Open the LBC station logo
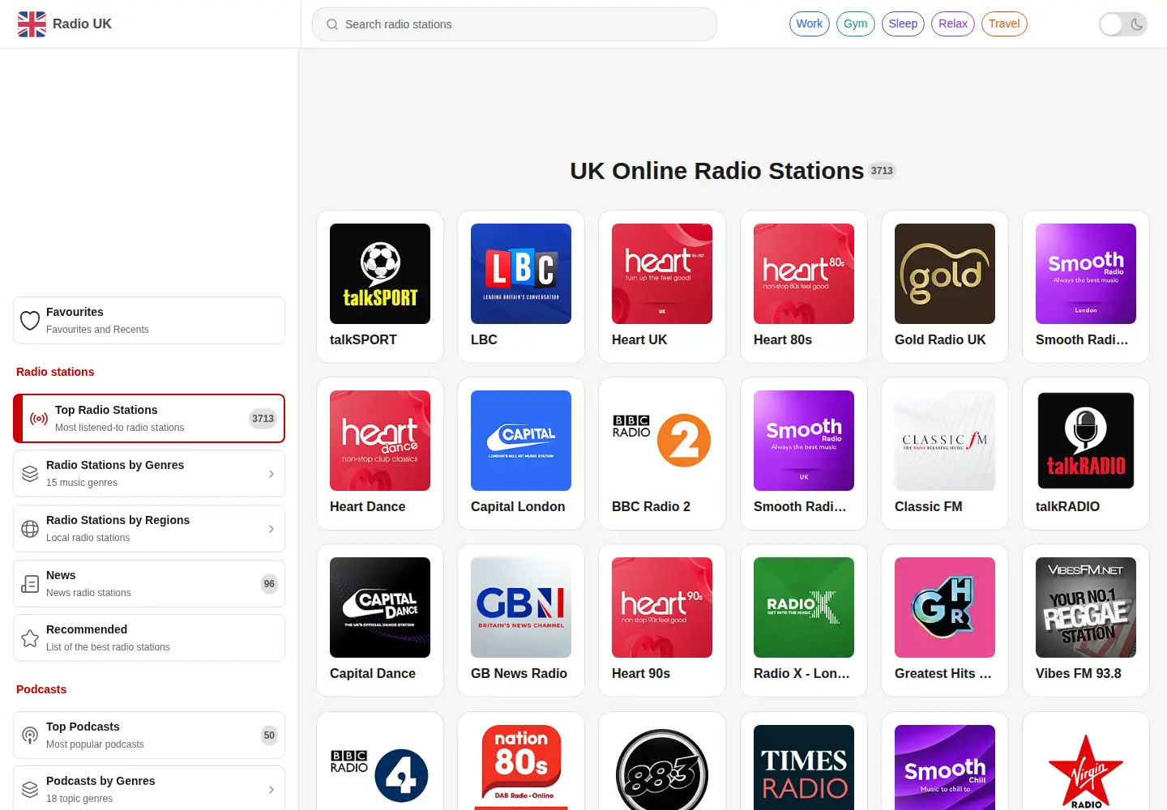Screen dimensions: 1167x810 (521, 274)
